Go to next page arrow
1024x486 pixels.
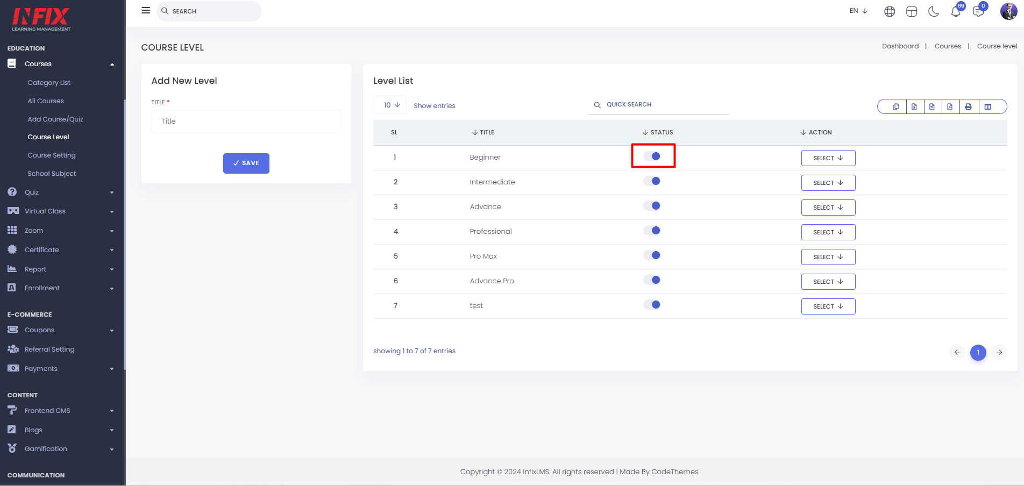(1000, 353)
